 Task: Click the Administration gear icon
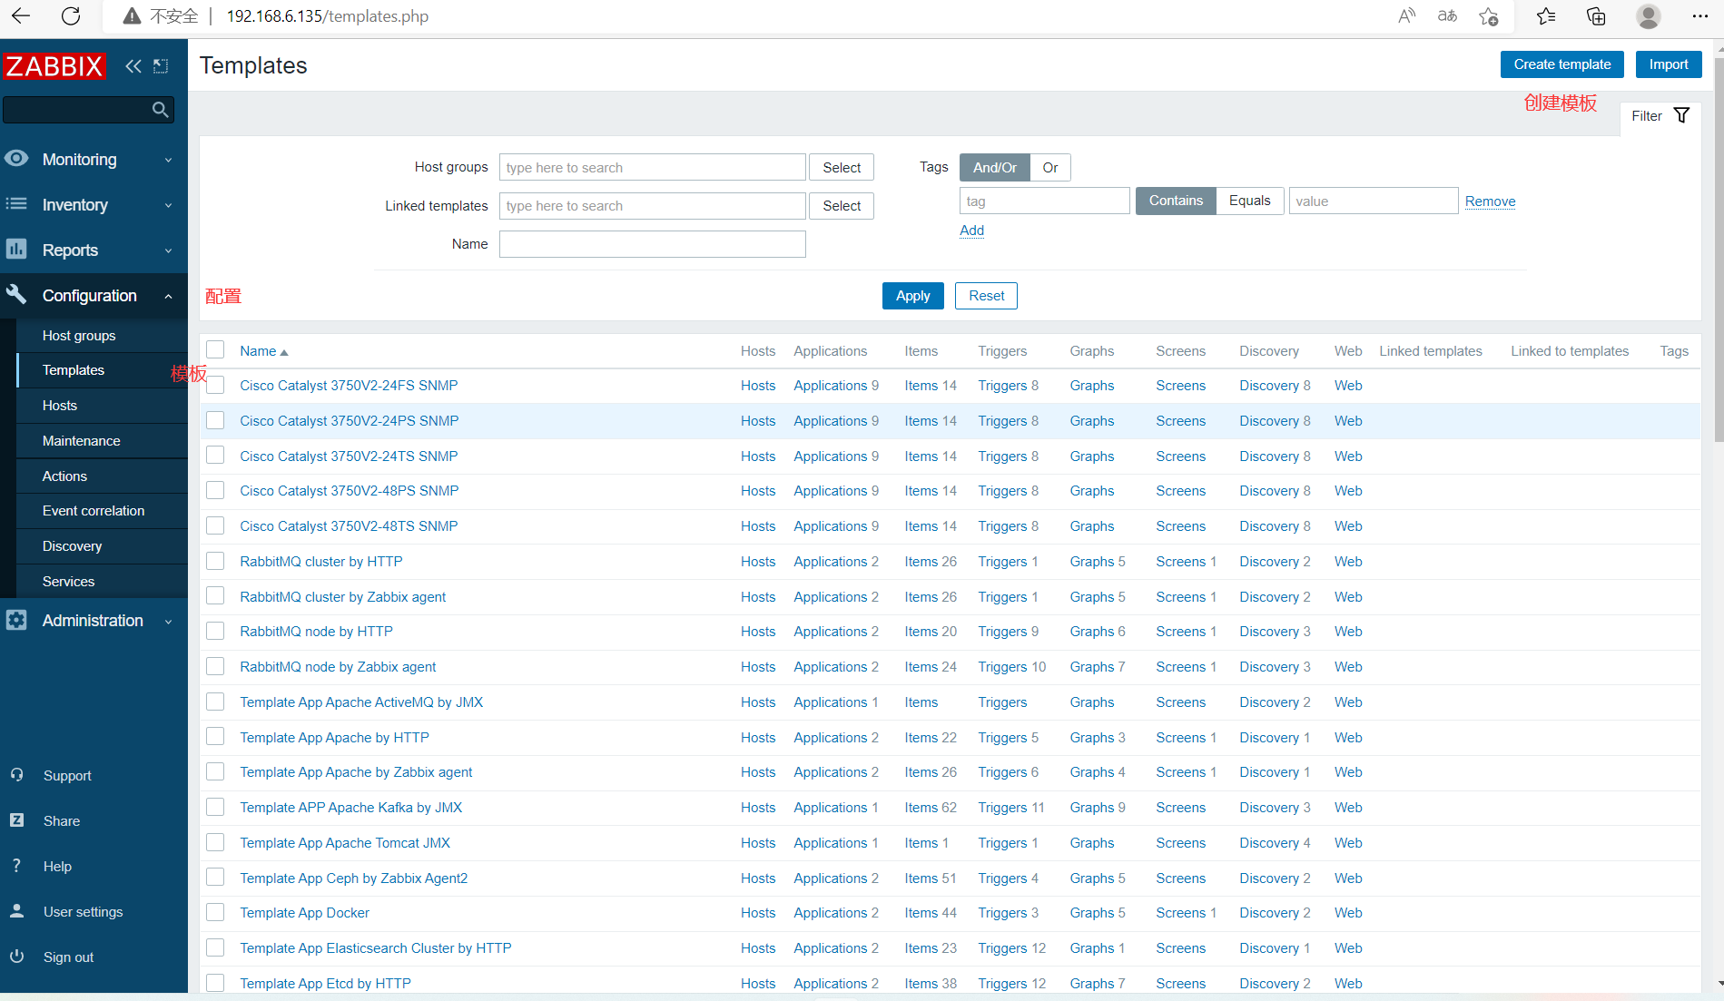pos(16,620)
